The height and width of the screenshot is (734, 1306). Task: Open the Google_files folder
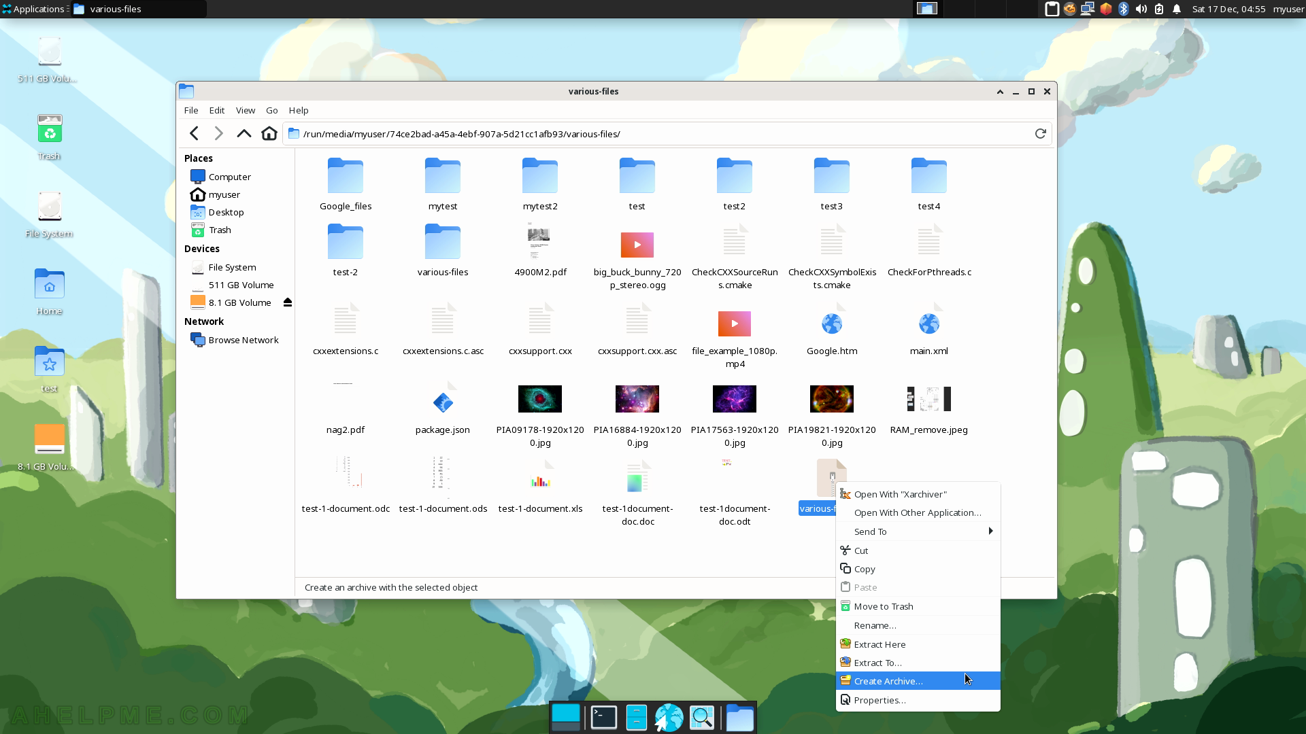point(346,184)
